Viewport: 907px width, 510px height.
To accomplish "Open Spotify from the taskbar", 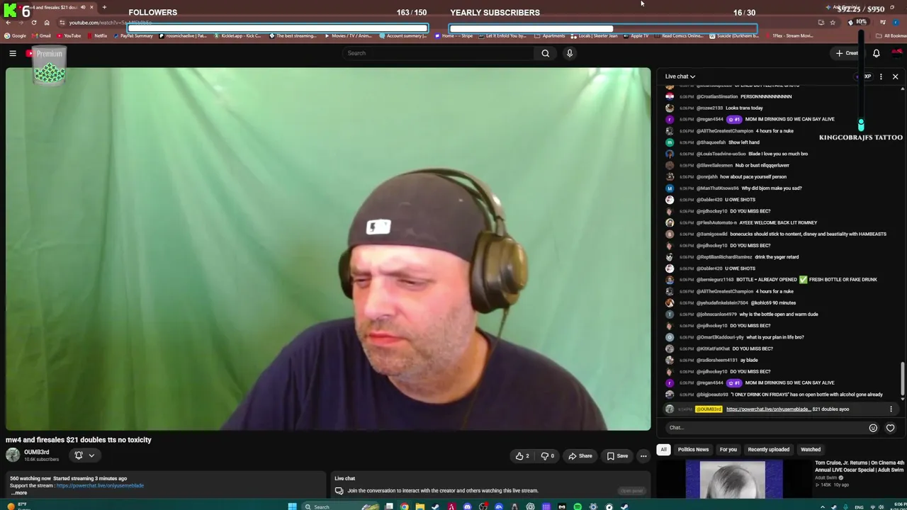I will (578, 506).
